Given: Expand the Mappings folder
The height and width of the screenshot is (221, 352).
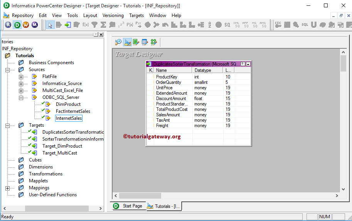Looking at the screenshot, I should coord(7,188).
